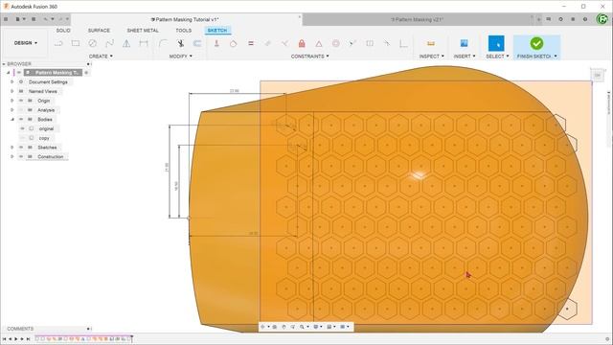Jump timeline to beginning

tap(4, 338)
